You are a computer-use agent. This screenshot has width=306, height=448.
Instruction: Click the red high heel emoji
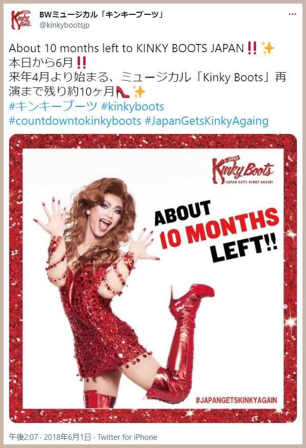[123, 92]
